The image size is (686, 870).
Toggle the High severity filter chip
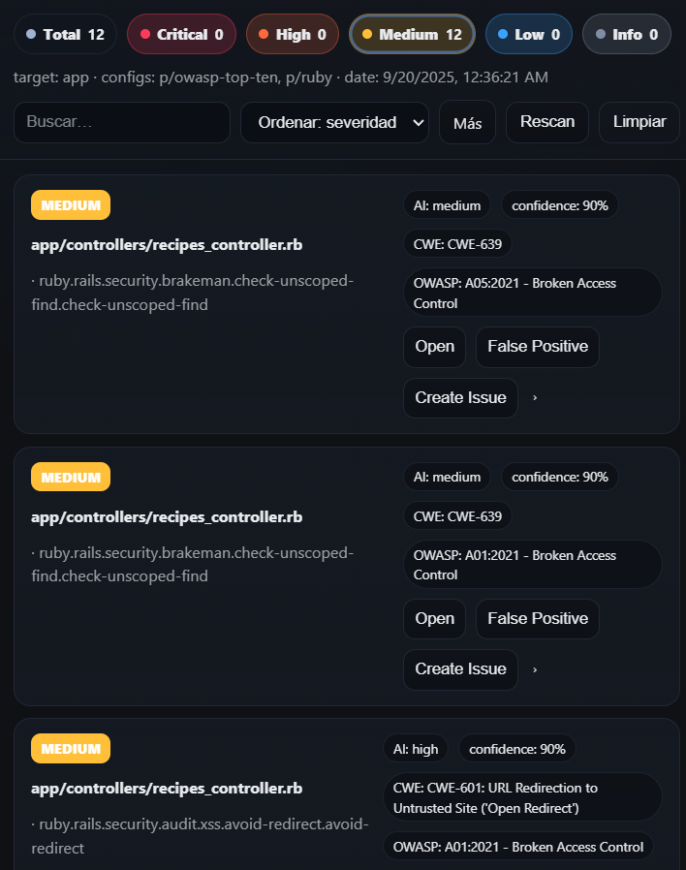tap(292, 34)
